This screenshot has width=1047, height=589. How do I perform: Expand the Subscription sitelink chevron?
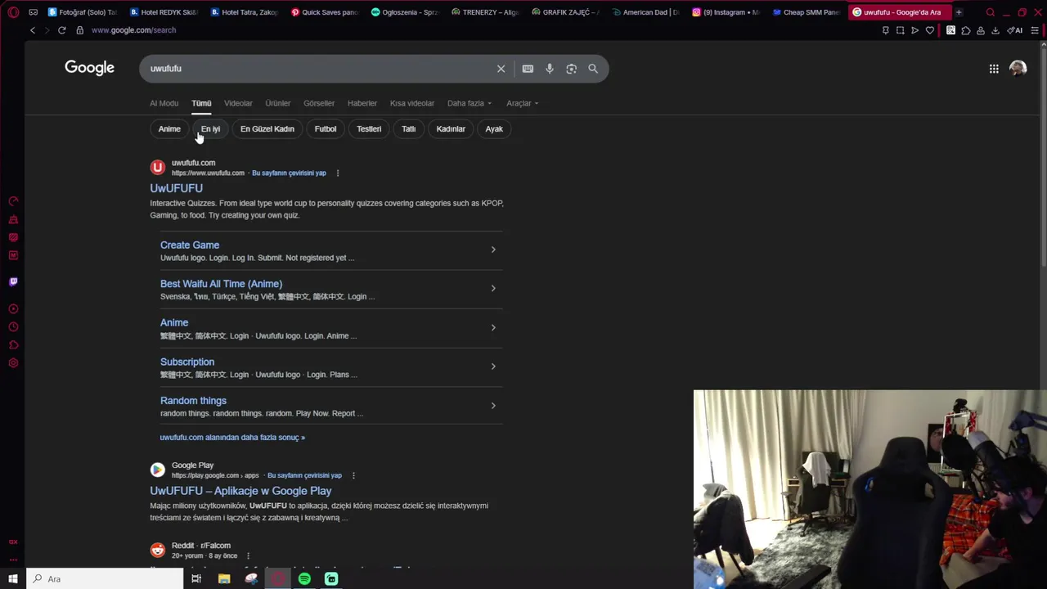[493, 366]
